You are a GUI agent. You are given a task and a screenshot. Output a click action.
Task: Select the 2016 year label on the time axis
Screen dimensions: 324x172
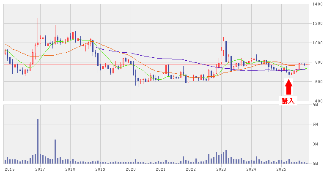tap(10, 169)
